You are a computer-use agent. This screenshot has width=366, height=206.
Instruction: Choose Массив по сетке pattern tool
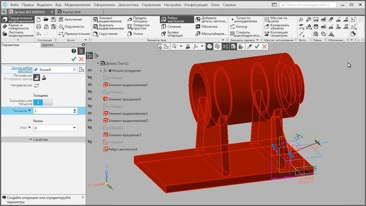pyautogui.click(x=276, y=19)
